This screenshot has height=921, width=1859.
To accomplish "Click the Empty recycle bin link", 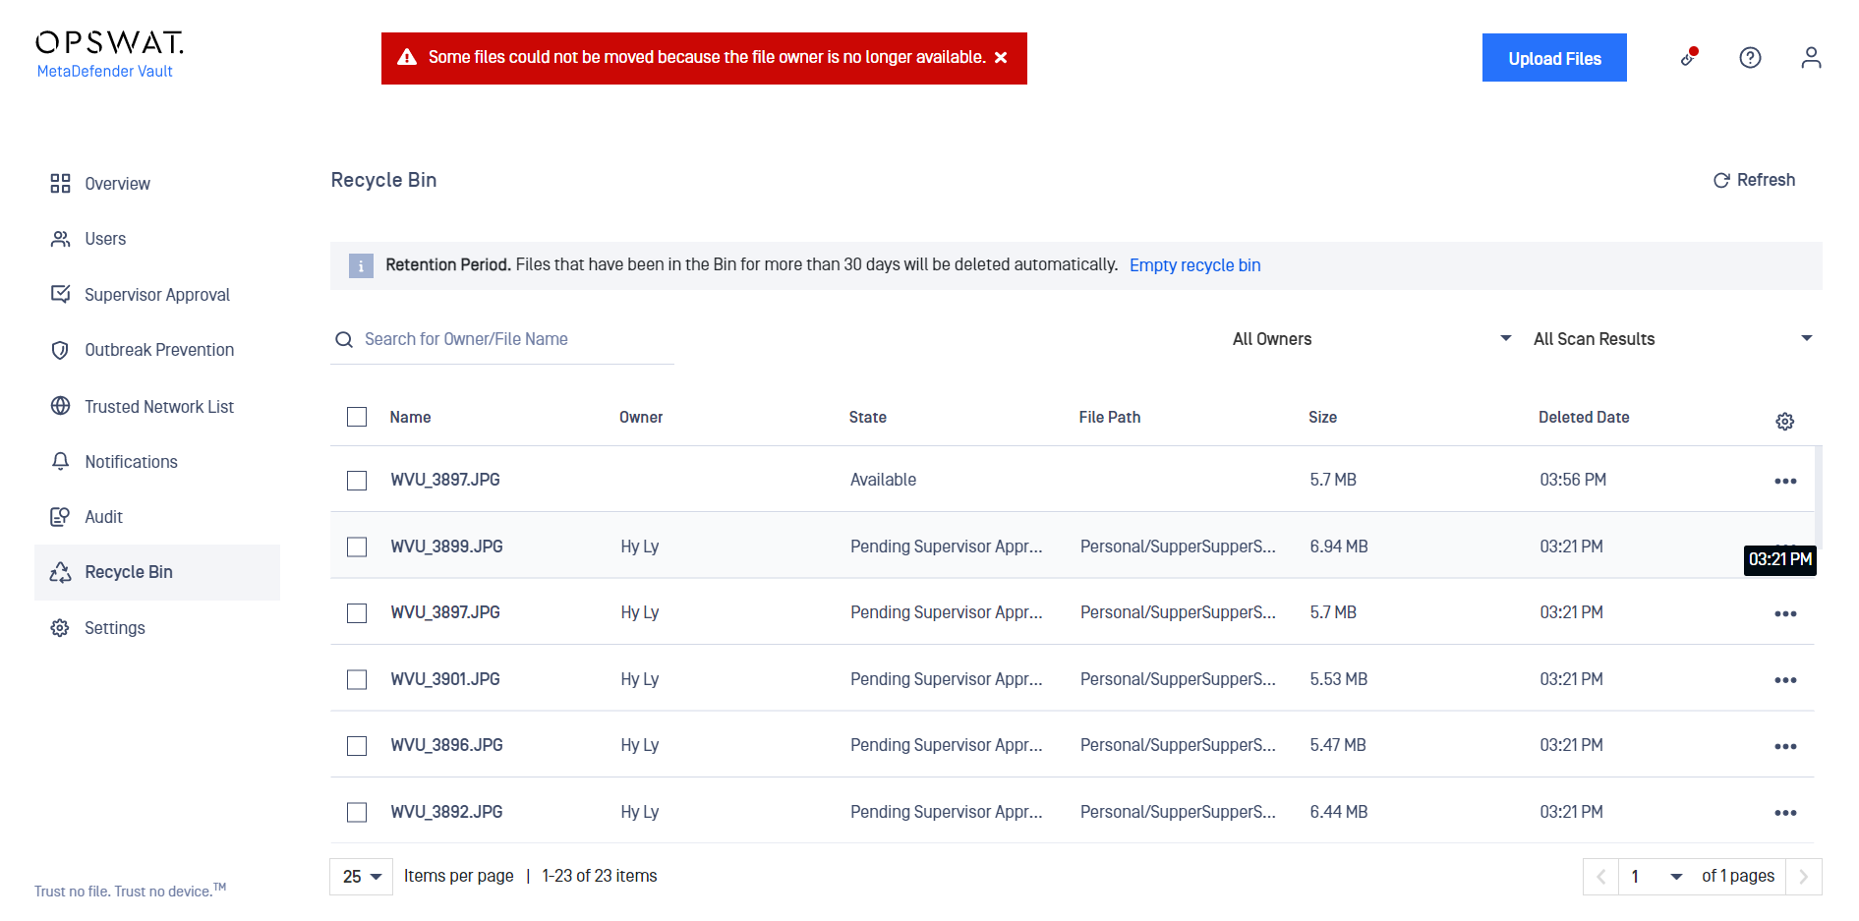I will click(x=1194, y=265).
